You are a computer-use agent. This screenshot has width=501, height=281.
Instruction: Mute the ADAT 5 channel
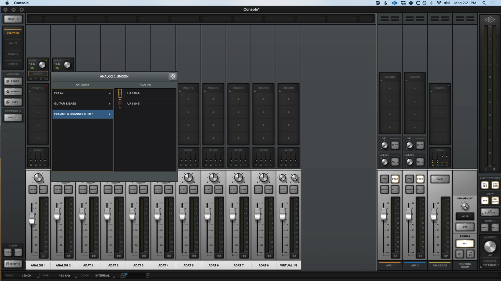[x=193, y=189]
